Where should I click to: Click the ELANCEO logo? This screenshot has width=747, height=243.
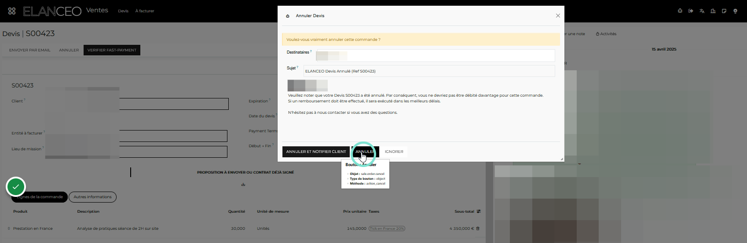(52, 11)
